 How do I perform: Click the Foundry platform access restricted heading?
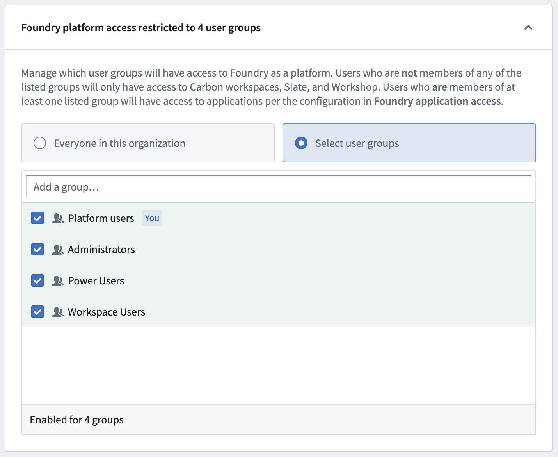pos(141,28)
